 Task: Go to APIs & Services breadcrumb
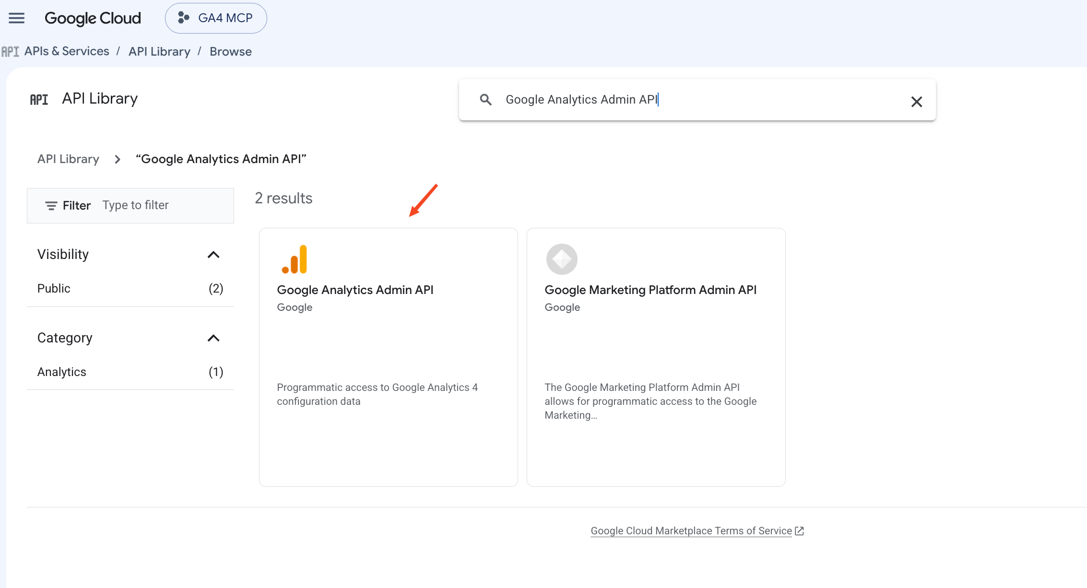tap(67, 51)
